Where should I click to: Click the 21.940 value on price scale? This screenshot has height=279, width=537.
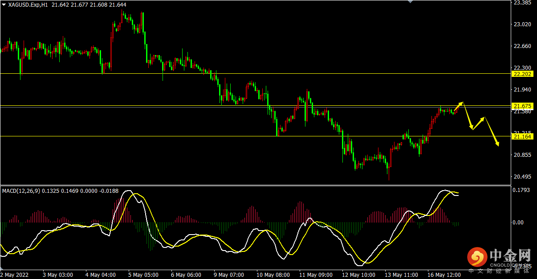click(x=522, y=89)
